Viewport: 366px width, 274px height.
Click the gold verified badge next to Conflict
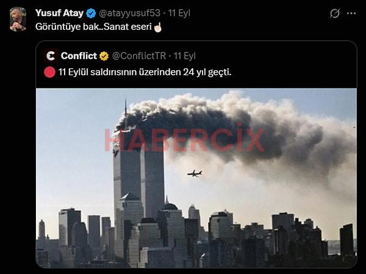click(x=104, y=56)
